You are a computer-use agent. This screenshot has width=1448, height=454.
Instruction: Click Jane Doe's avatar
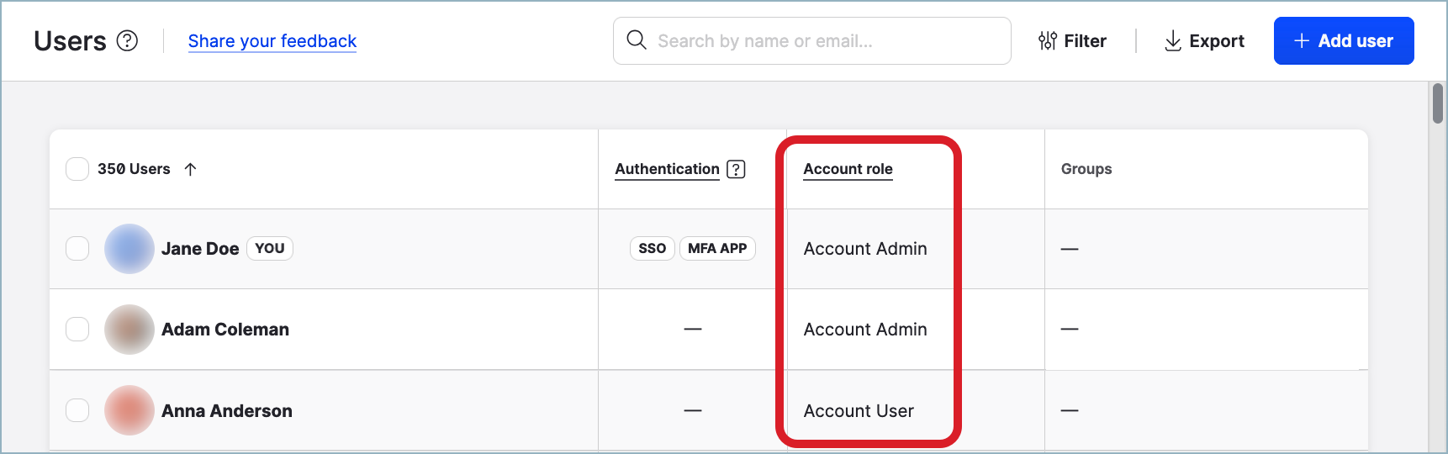tap(129, 249)
